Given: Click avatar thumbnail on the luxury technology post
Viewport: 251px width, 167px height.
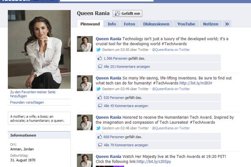Looking at the screenshot, I should 85,44.
